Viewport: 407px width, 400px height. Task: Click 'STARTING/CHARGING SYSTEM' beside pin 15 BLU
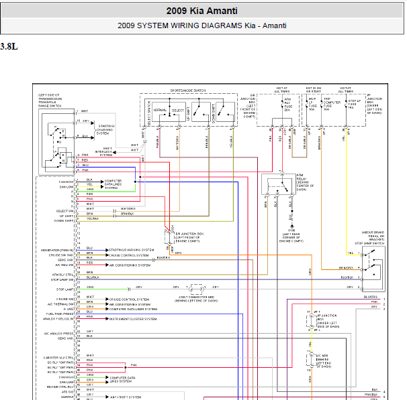[132, 250]
